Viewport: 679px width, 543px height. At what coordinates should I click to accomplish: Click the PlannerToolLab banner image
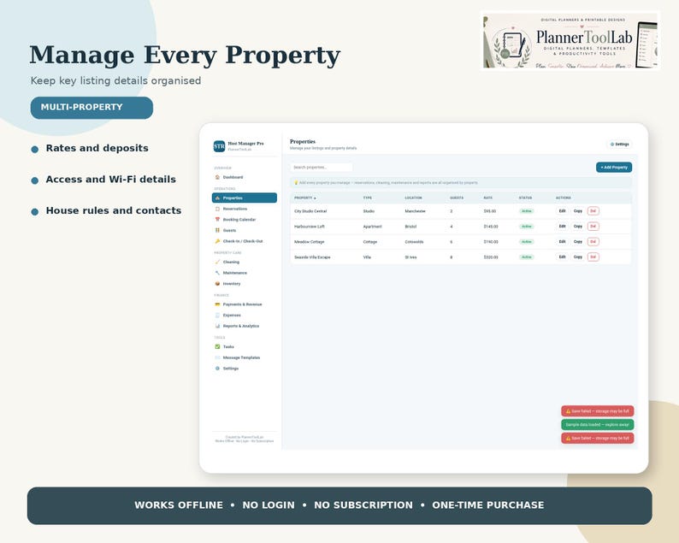click(570, 41)
